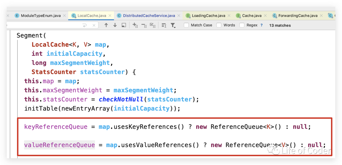Click the highlighted valueReferenceQueue variable

pyautogui.click(x=60, y=145)
